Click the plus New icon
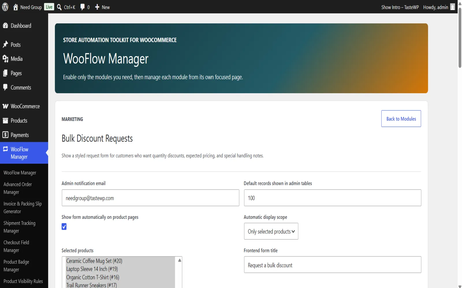 point(97,7)
